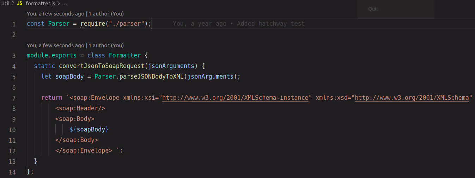Click the inline blame 'Added hatchway test'
The height and width of the screenshot is (178, 475).
coord(271,24)
